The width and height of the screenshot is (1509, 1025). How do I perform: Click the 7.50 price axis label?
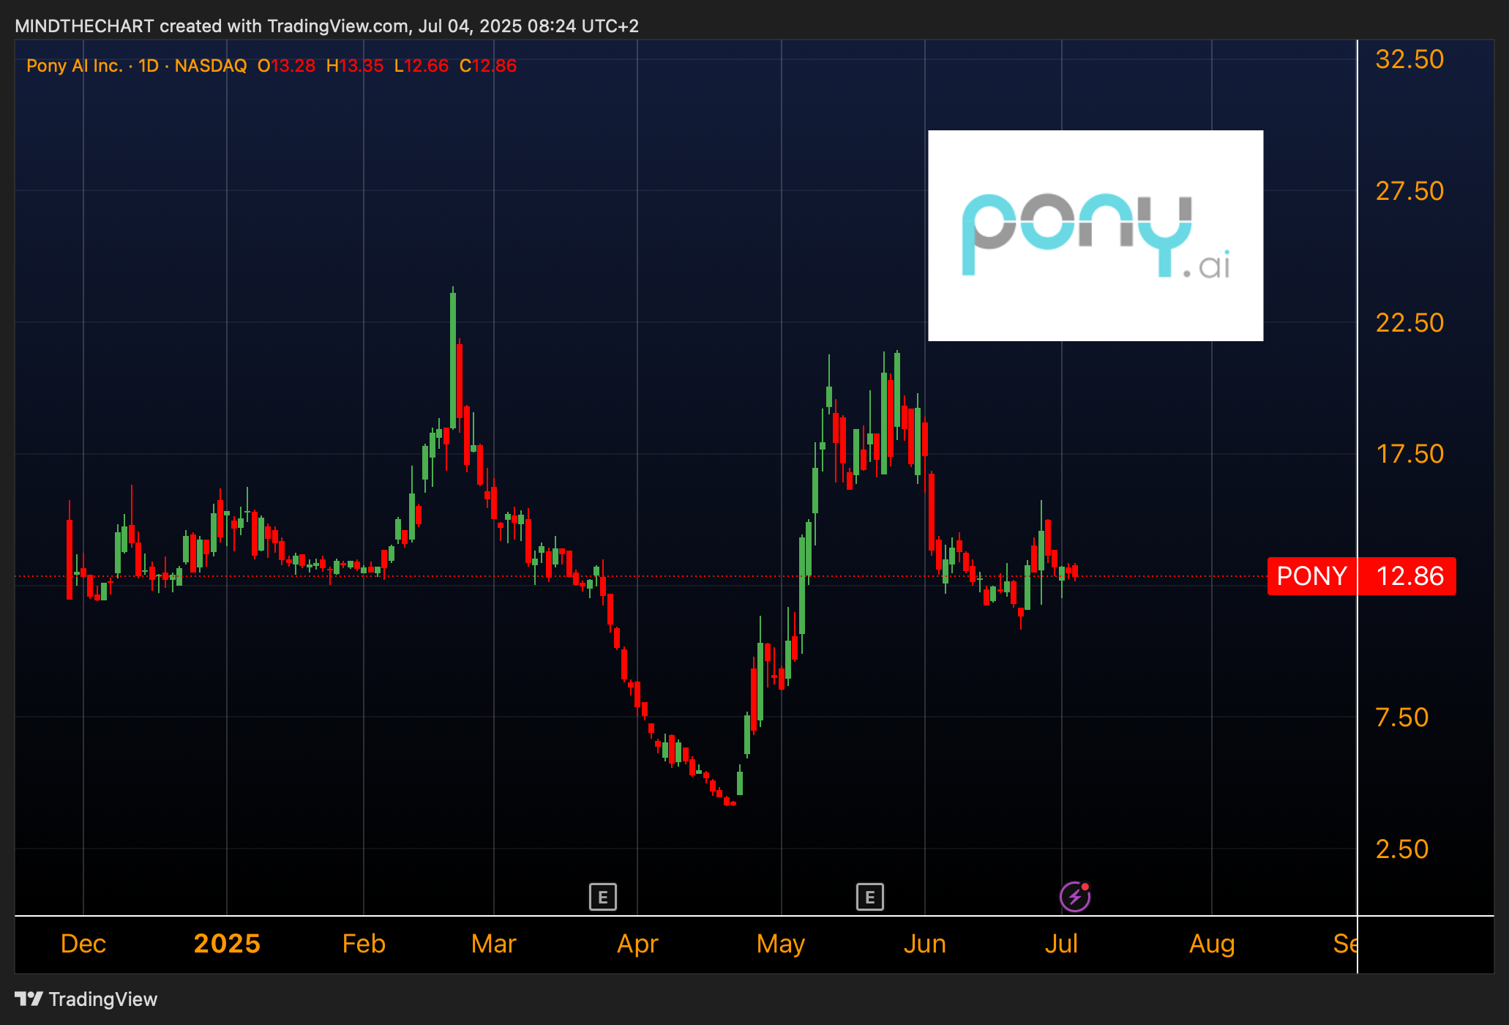pyautogui.click(x=1401, y=717)
